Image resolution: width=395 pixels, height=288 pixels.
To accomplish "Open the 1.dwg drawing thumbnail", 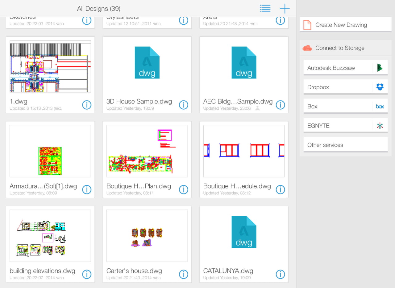I will (x=50, y=67).
